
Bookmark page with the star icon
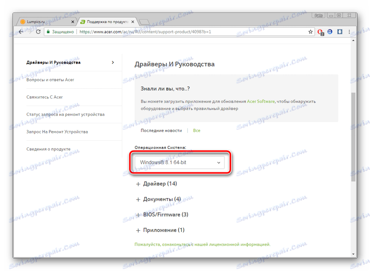(x=310, y=32)
